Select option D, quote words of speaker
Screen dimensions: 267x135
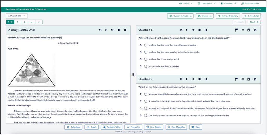145,66
